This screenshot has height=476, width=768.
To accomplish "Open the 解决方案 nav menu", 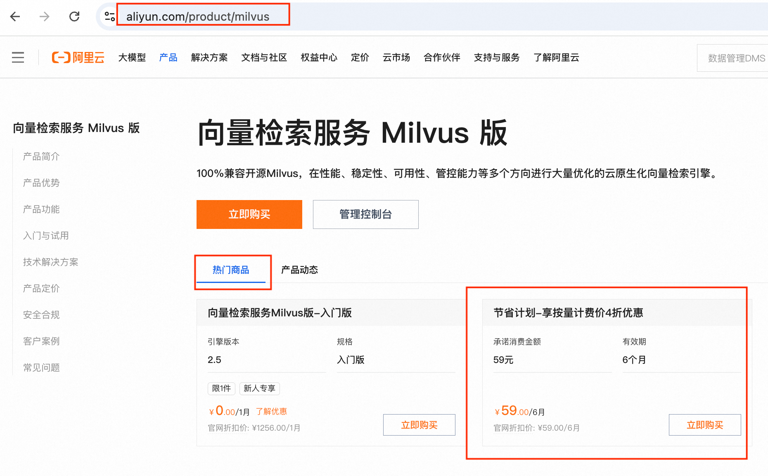I will (x=209, y=57).
